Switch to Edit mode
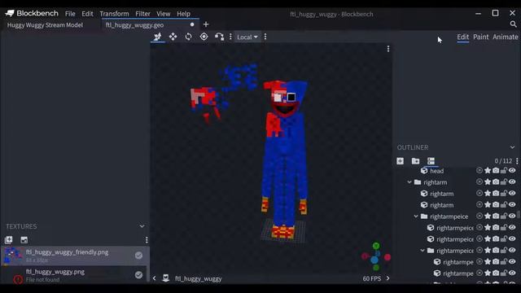Viewport: 521px width, 293px height. tap(462, 37)
